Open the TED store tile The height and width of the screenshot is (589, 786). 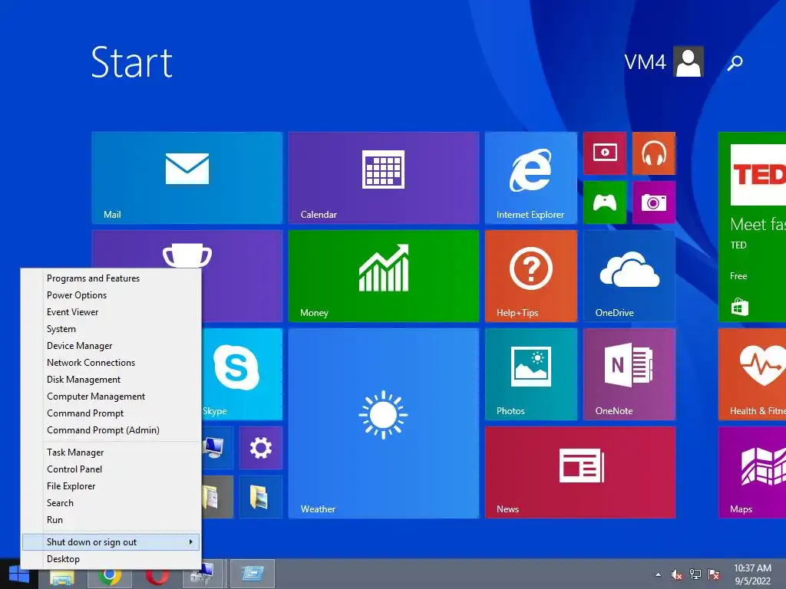[752, 227]
